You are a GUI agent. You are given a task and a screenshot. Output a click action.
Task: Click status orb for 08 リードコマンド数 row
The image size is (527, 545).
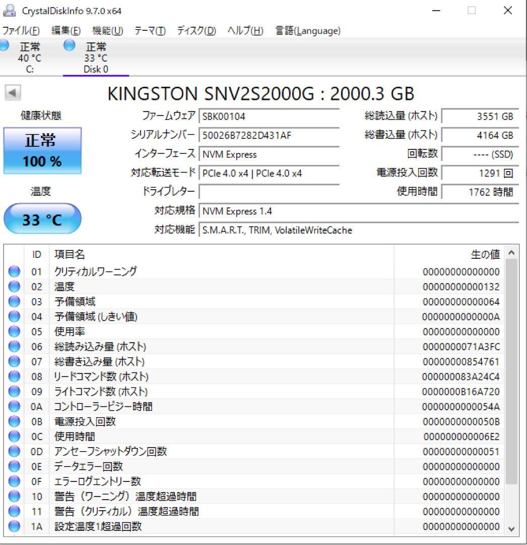coord(14,376)
